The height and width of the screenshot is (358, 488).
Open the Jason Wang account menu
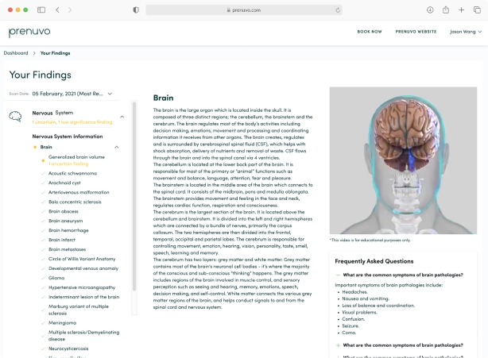466,32
